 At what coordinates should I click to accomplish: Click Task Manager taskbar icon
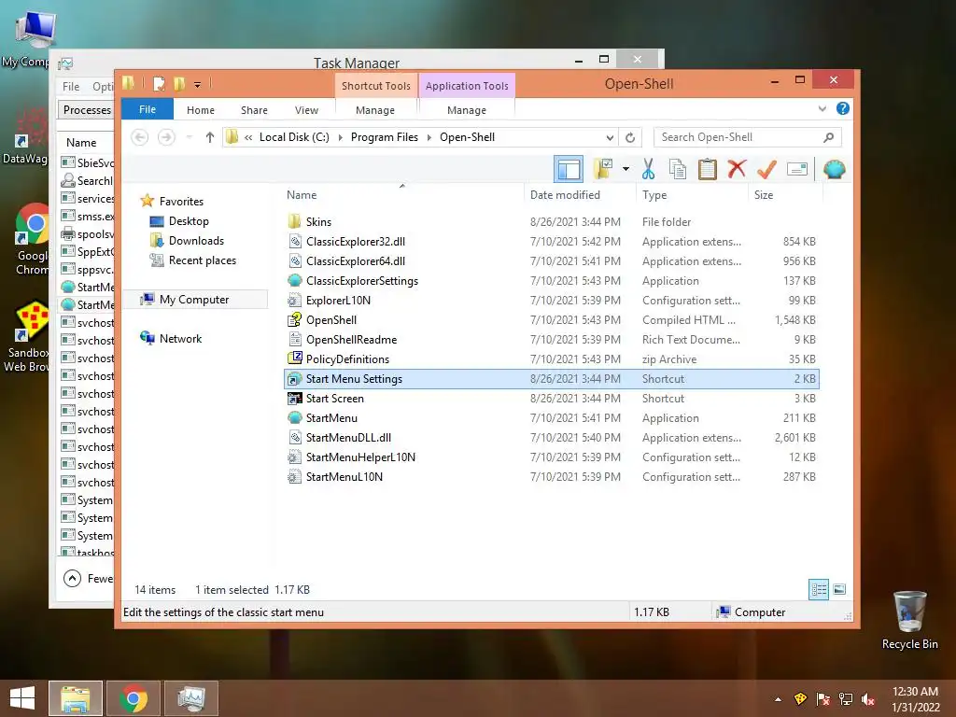[191, 698]
